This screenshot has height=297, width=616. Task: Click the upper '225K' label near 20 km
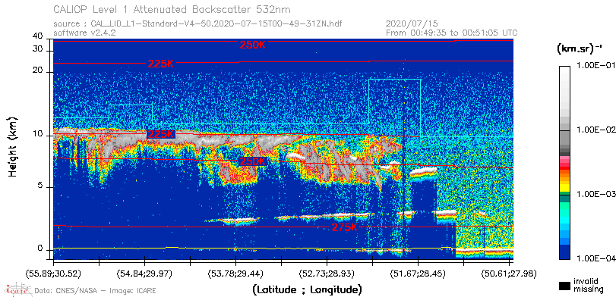(x=160, y=64)
